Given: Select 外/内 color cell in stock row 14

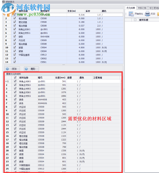Looking at the screenshot, I should coord(112,62).
